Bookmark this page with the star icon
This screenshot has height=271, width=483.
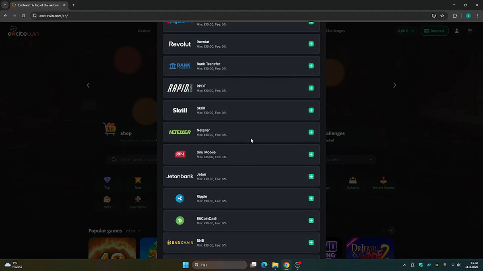(442, 16)
